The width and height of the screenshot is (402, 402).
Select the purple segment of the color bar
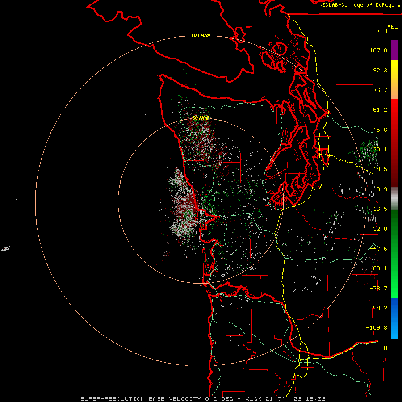click(x=394, y=50)
